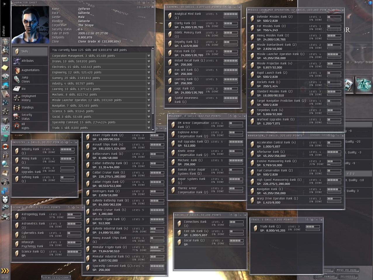Pin the Missile Launcher Operation window

[334, 10]
